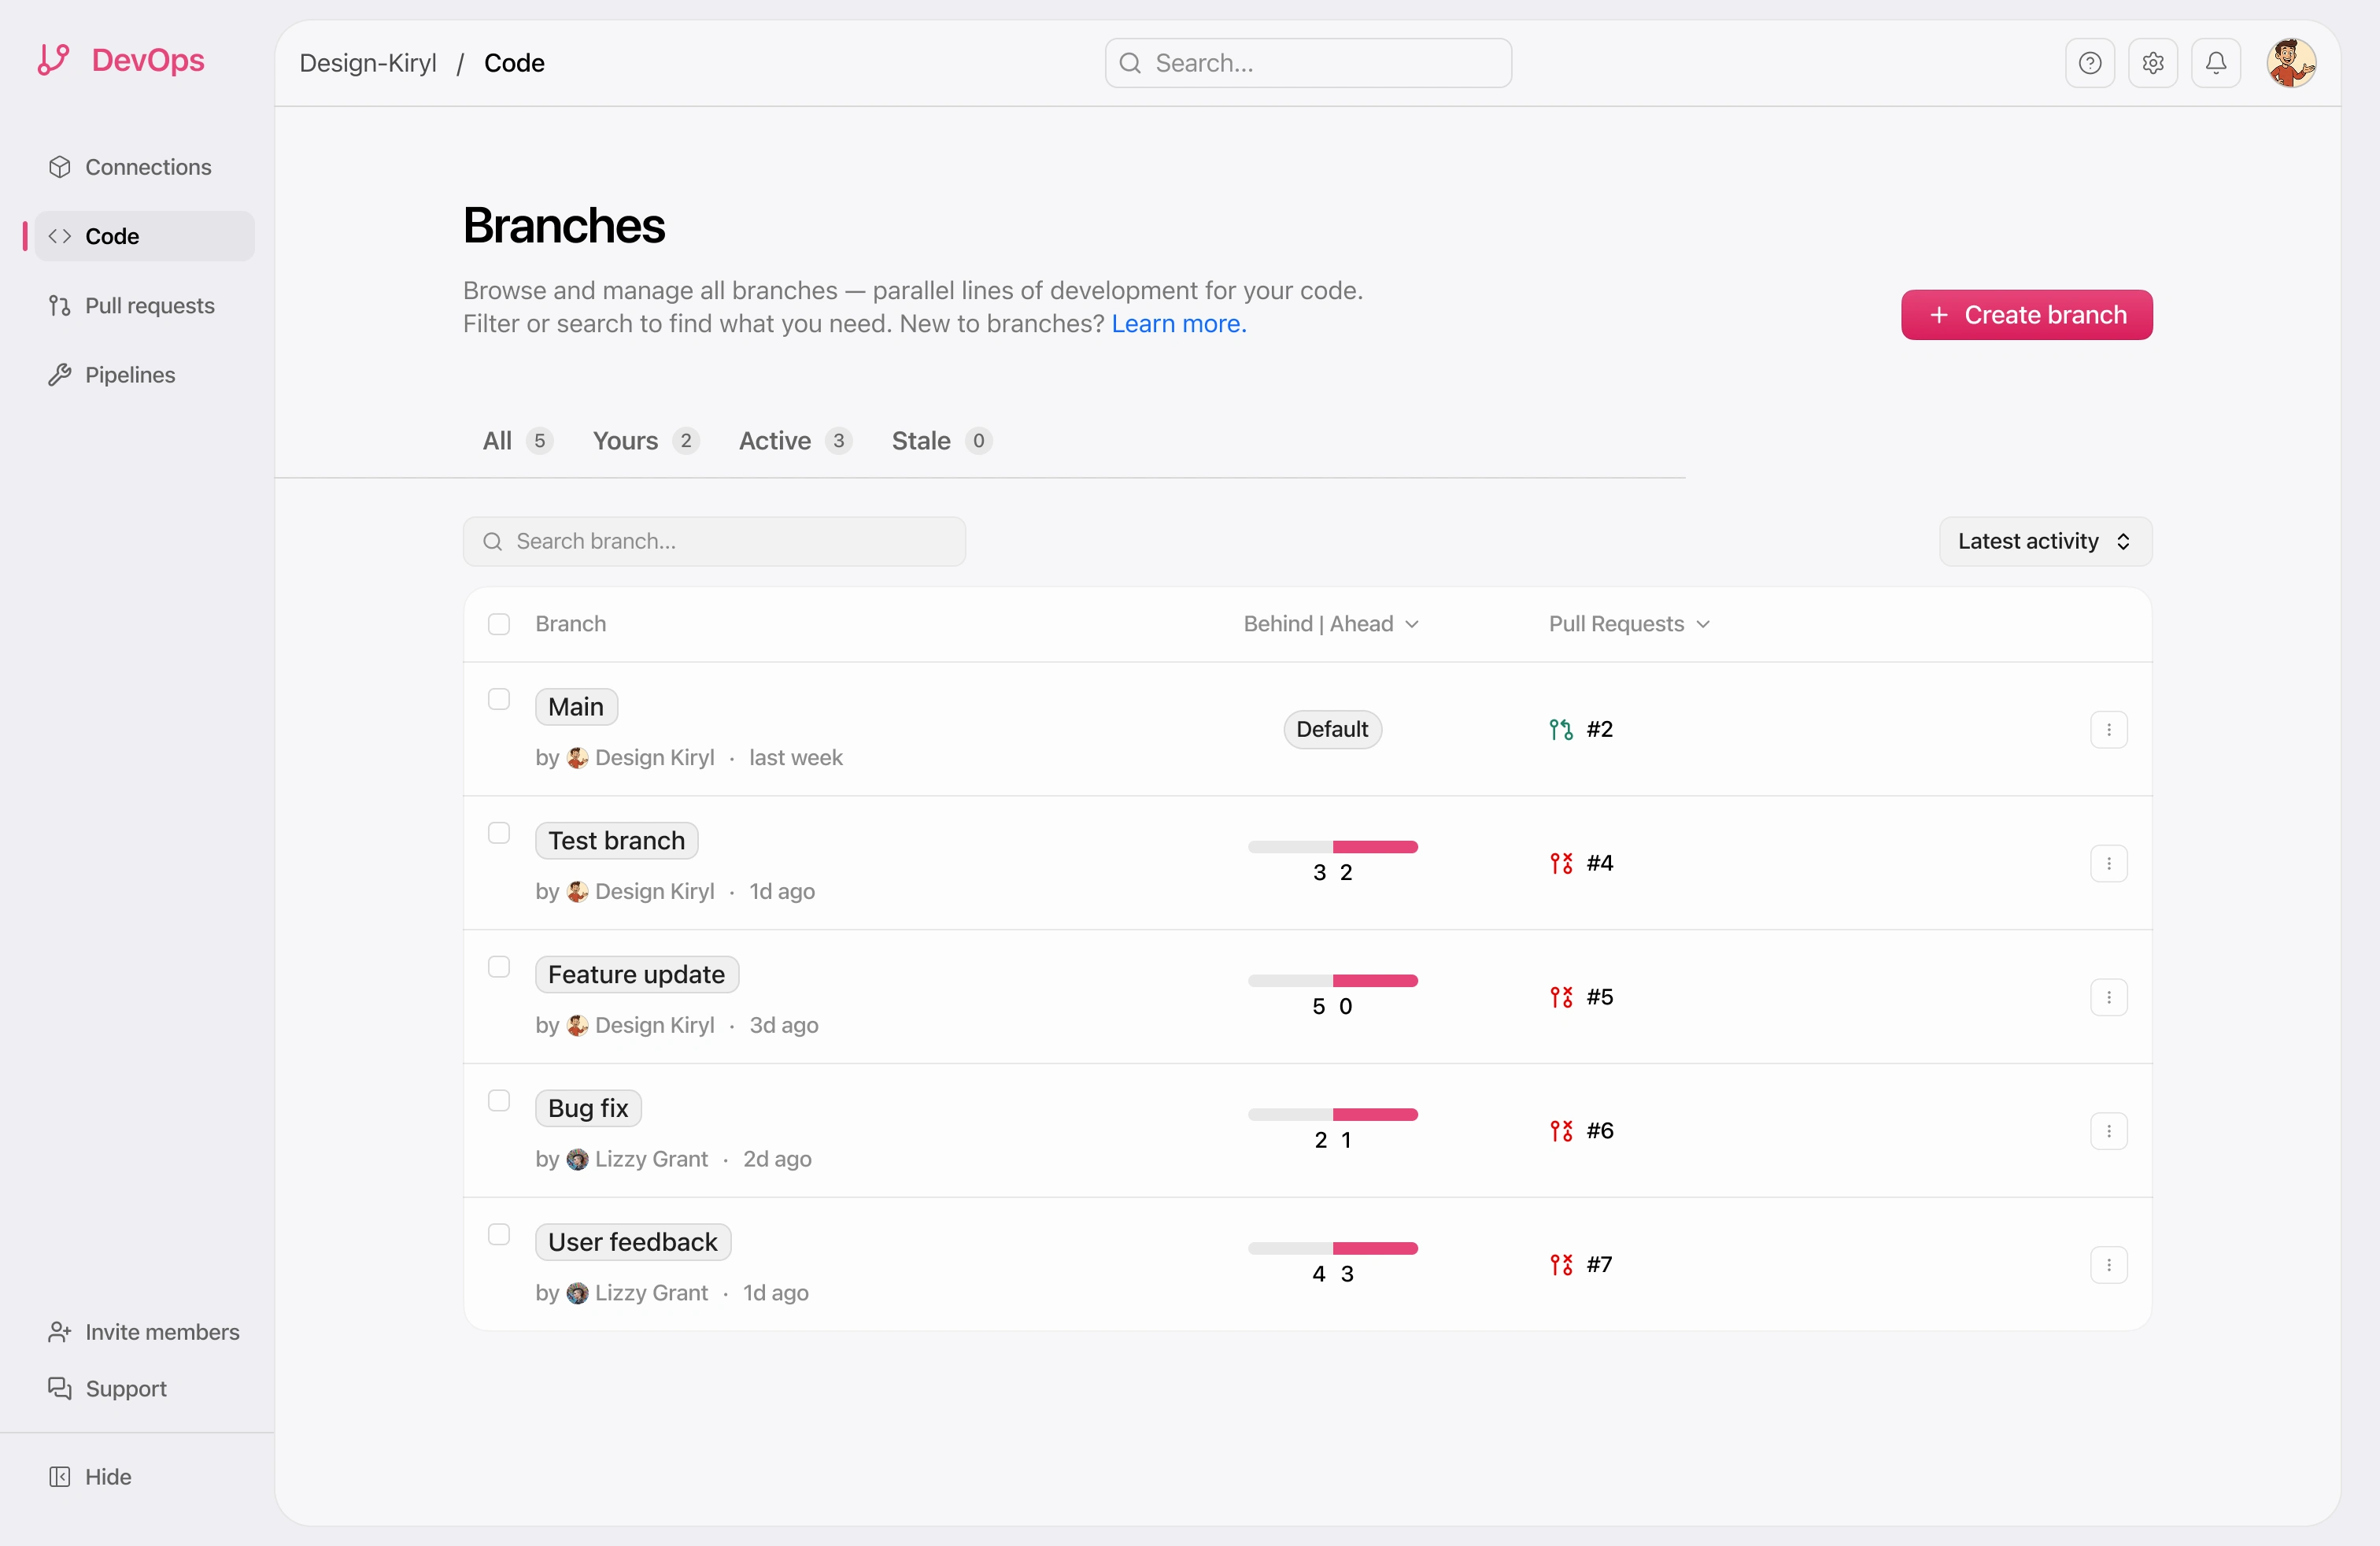The image size is (2380, 1546).
Task: Select all branches with header checkbox
Action: pyautogui.click(x=499, y=624)
